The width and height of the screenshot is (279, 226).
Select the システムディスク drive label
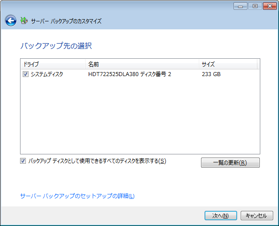47,74
